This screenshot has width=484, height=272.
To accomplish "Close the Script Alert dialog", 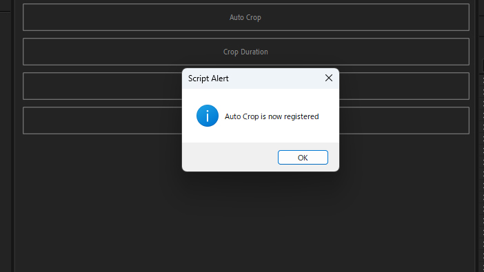I will click(x=329, y=78).
